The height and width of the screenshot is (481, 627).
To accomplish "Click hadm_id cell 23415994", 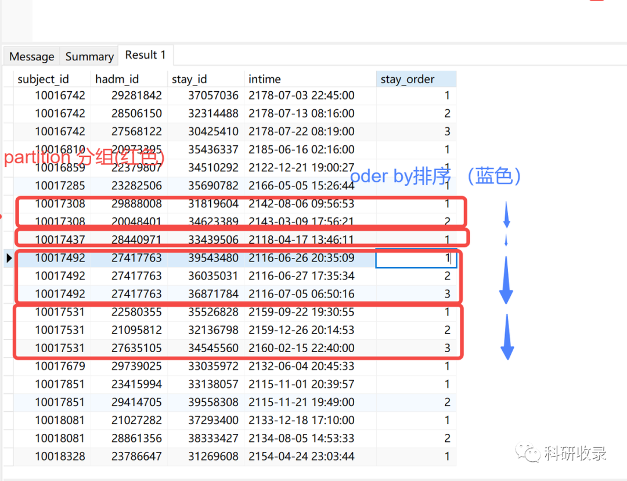I will coord(129,384).
